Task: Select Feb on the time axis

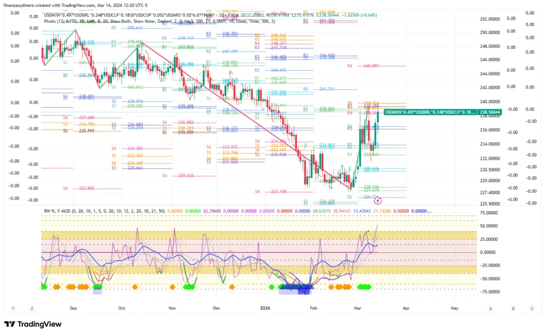Action: (x=313, y=308)
